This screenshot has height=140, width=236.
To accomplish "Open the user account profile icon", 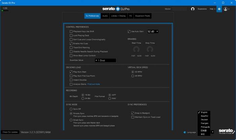I will [226, 9].
